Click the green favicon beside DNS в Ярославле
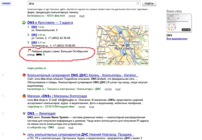 [x=24, y=22]
